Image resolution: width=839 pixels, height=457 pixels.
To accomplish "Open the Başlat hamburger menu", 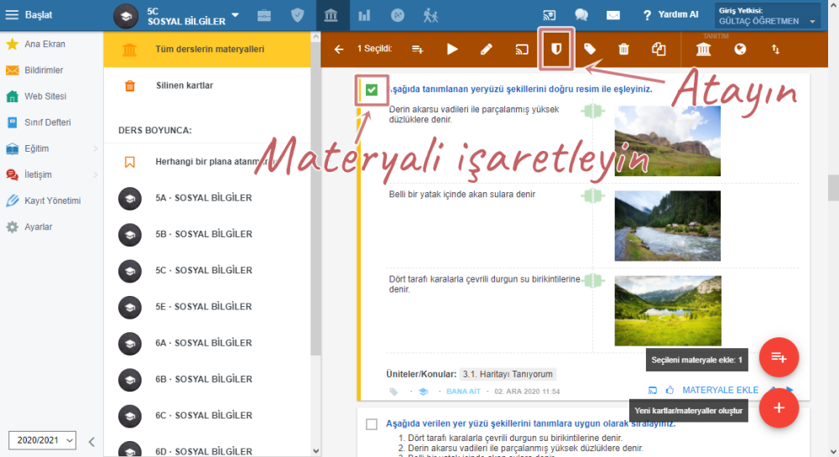I will (12, 15).
